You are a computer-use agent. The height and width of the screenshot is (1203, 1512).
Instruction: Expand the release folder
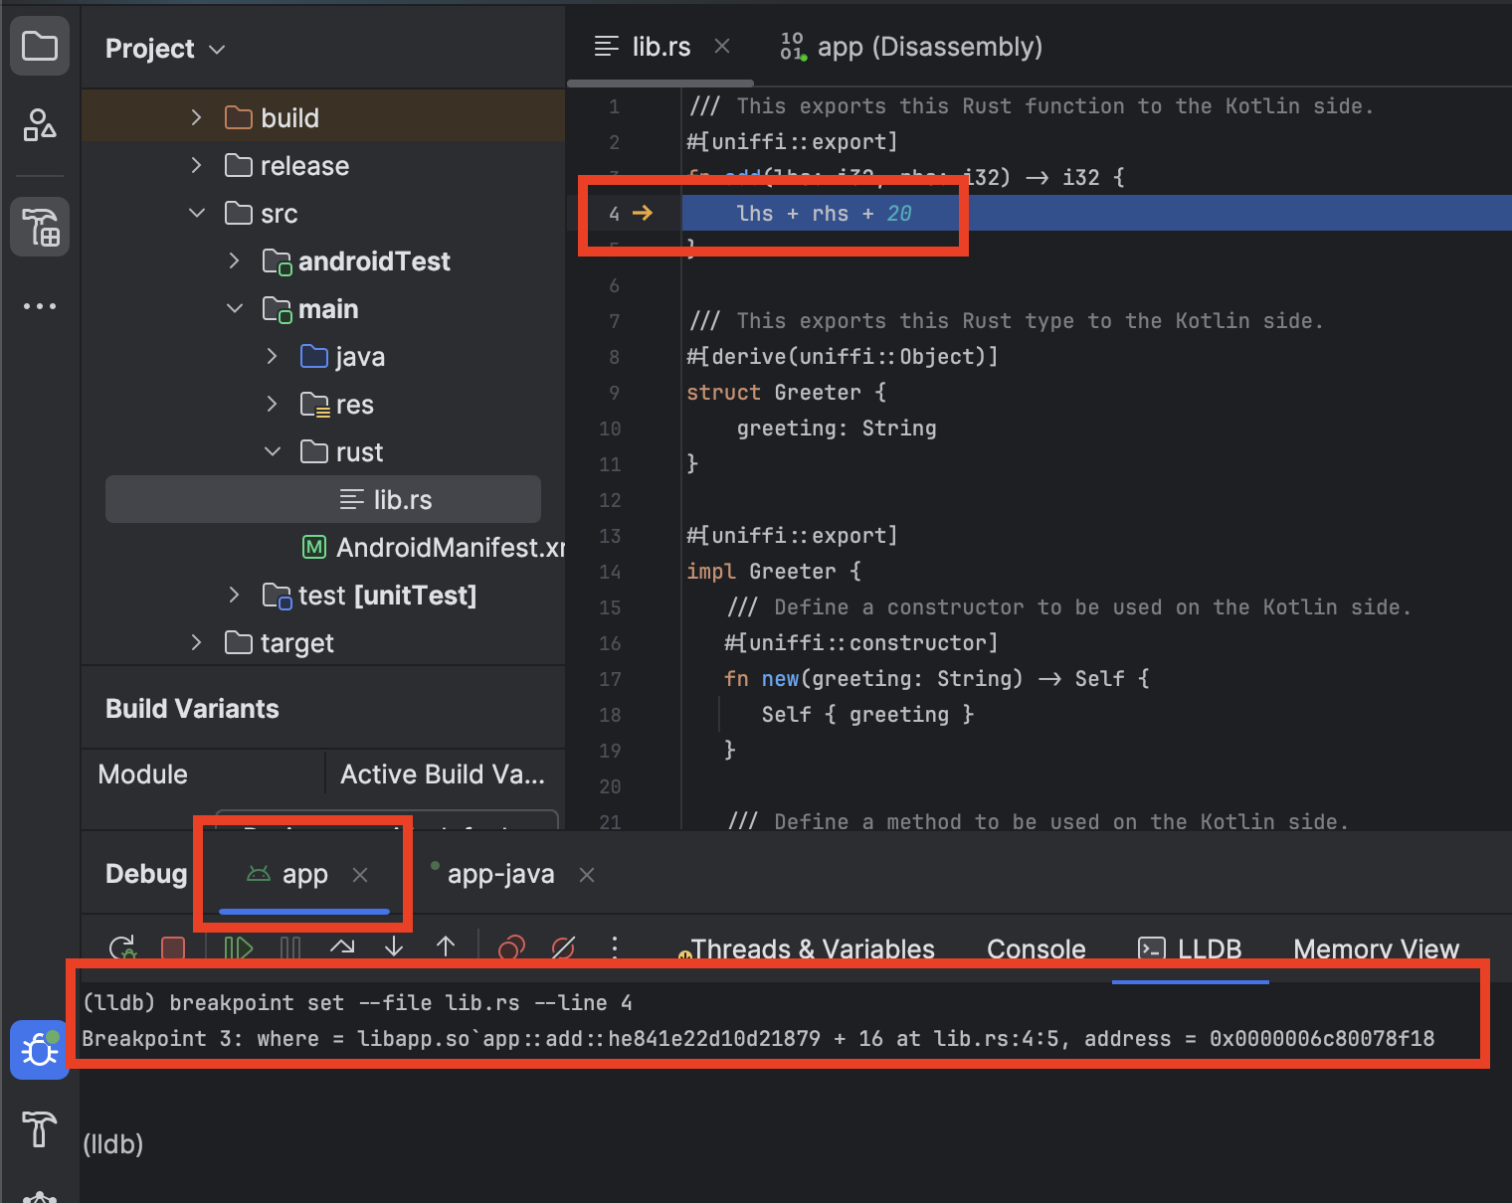tap(196, 165)
